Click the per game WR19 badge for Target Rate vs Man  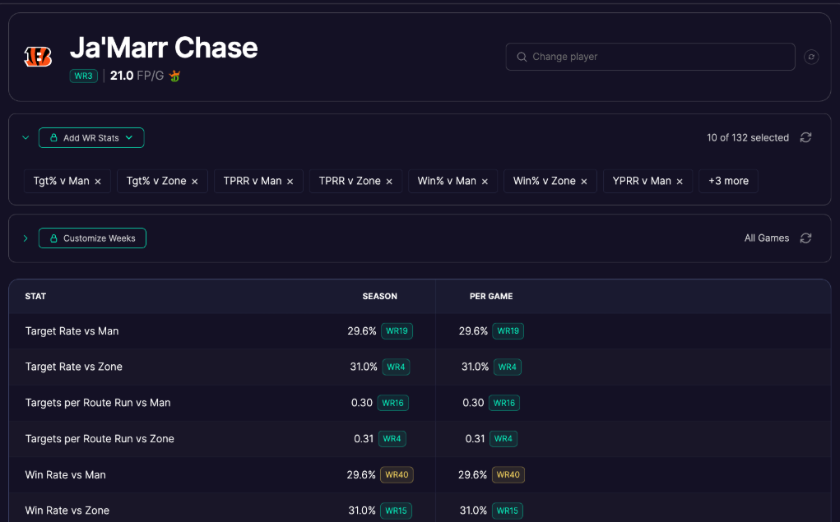508,330
